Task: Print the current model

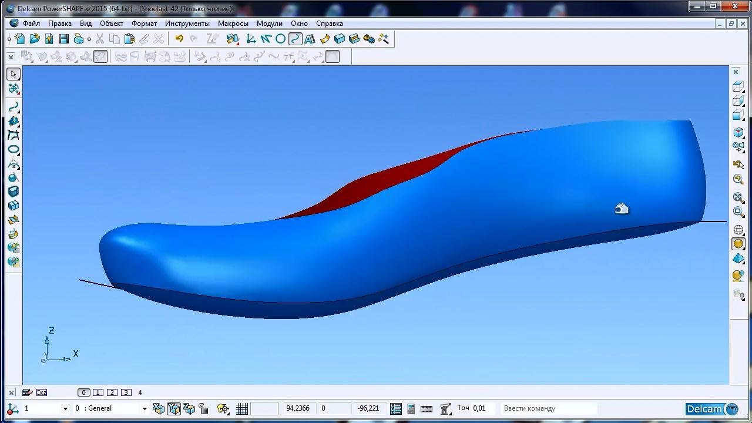Action: (x=79, y=39)
